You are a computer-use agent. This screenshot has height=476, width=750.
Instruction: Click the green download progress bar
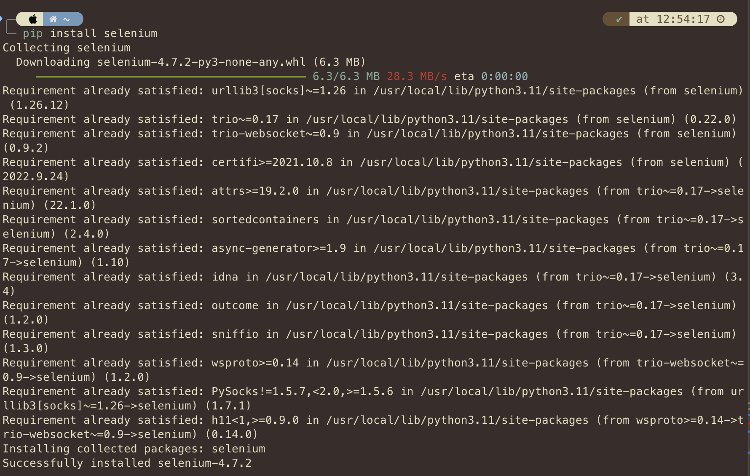171,76
